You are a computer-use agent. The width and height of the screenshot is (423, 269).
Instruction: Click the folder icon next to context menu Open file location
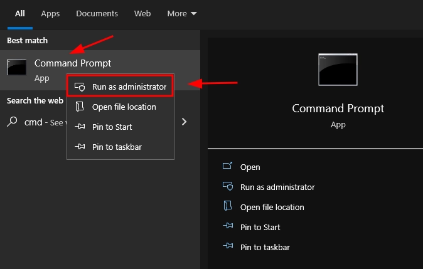80,107
